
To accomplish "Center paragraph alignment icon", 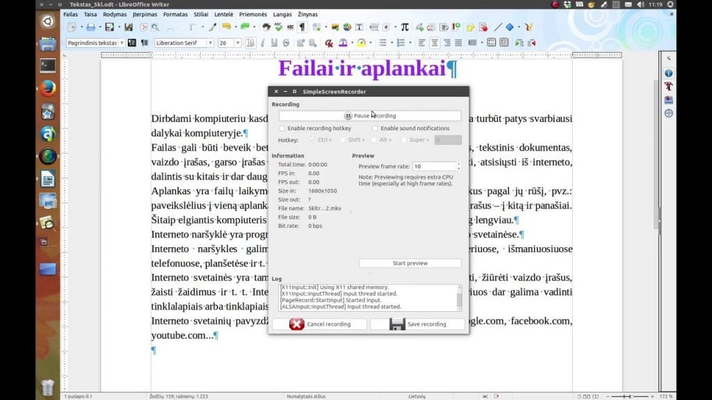I will (x=435, y=42).
